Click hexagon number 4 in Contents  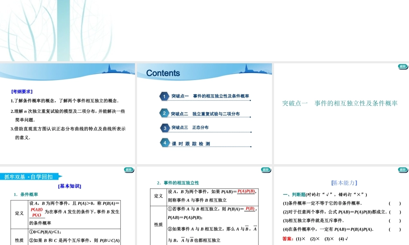[x=165, y=143]
